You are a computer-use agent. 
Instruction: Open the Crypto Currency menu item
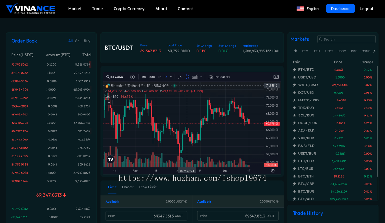[129, 9]
